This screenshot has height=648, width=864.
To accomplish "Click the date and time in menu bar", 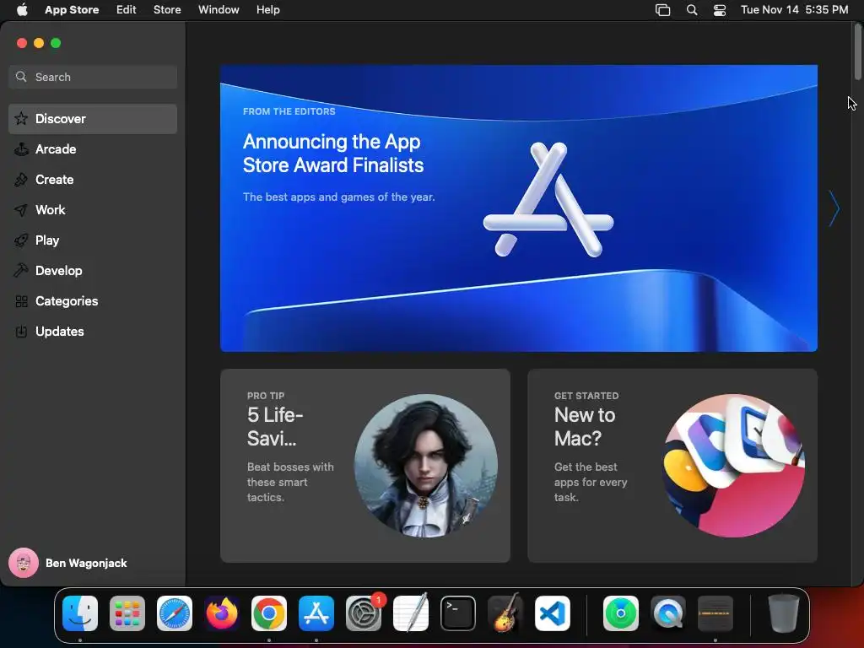I will [x=794, y=10].
